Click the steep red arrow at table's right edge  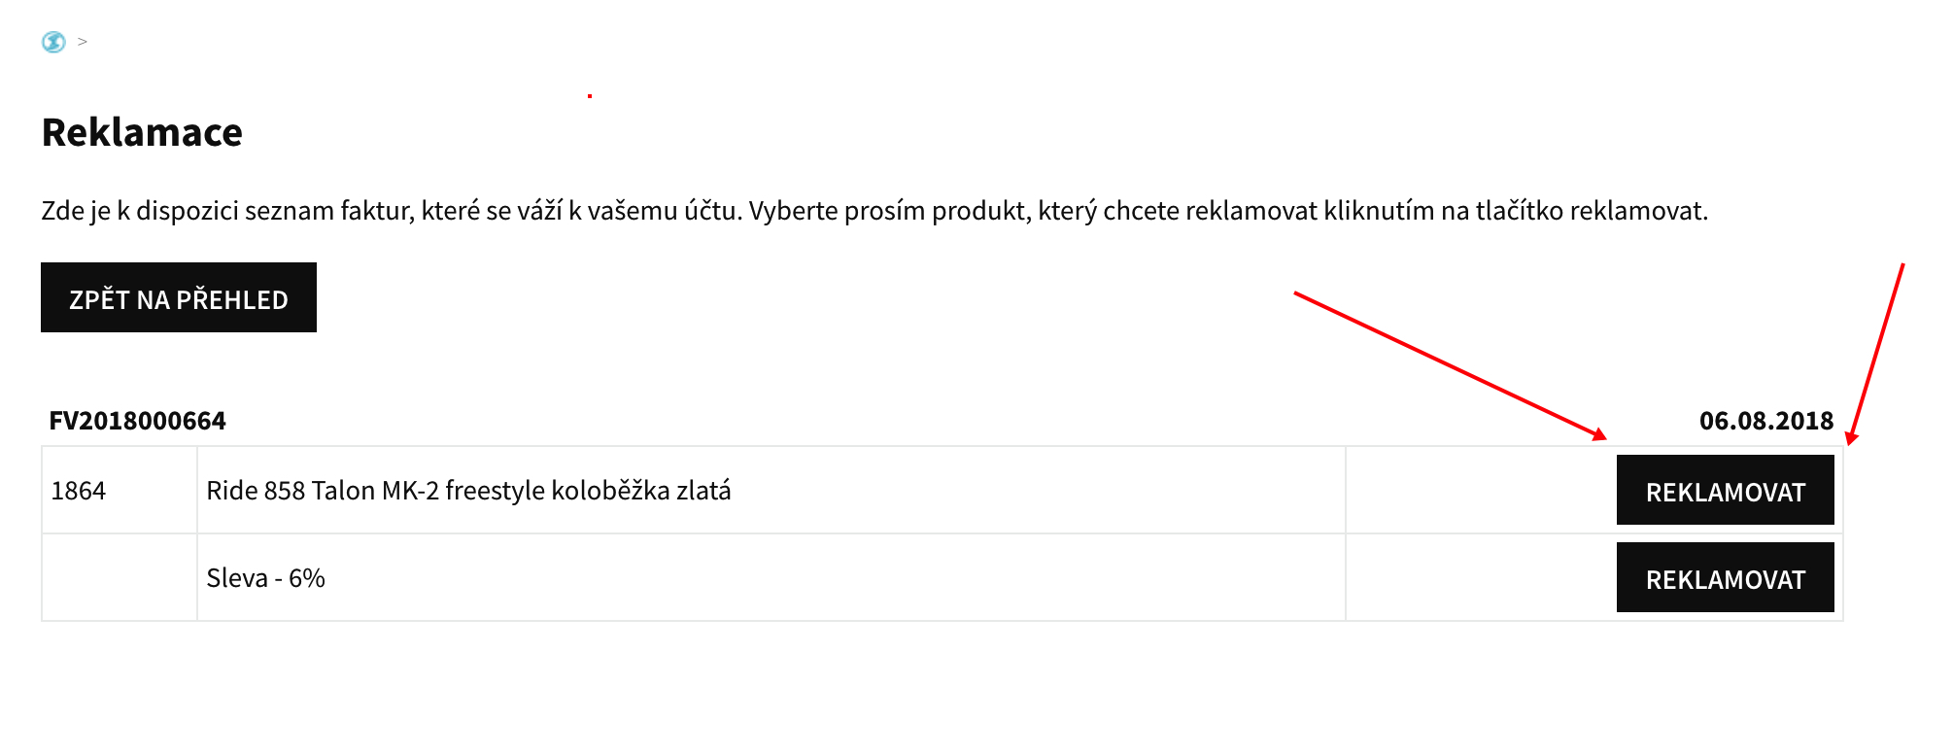tap(1877, 352)
